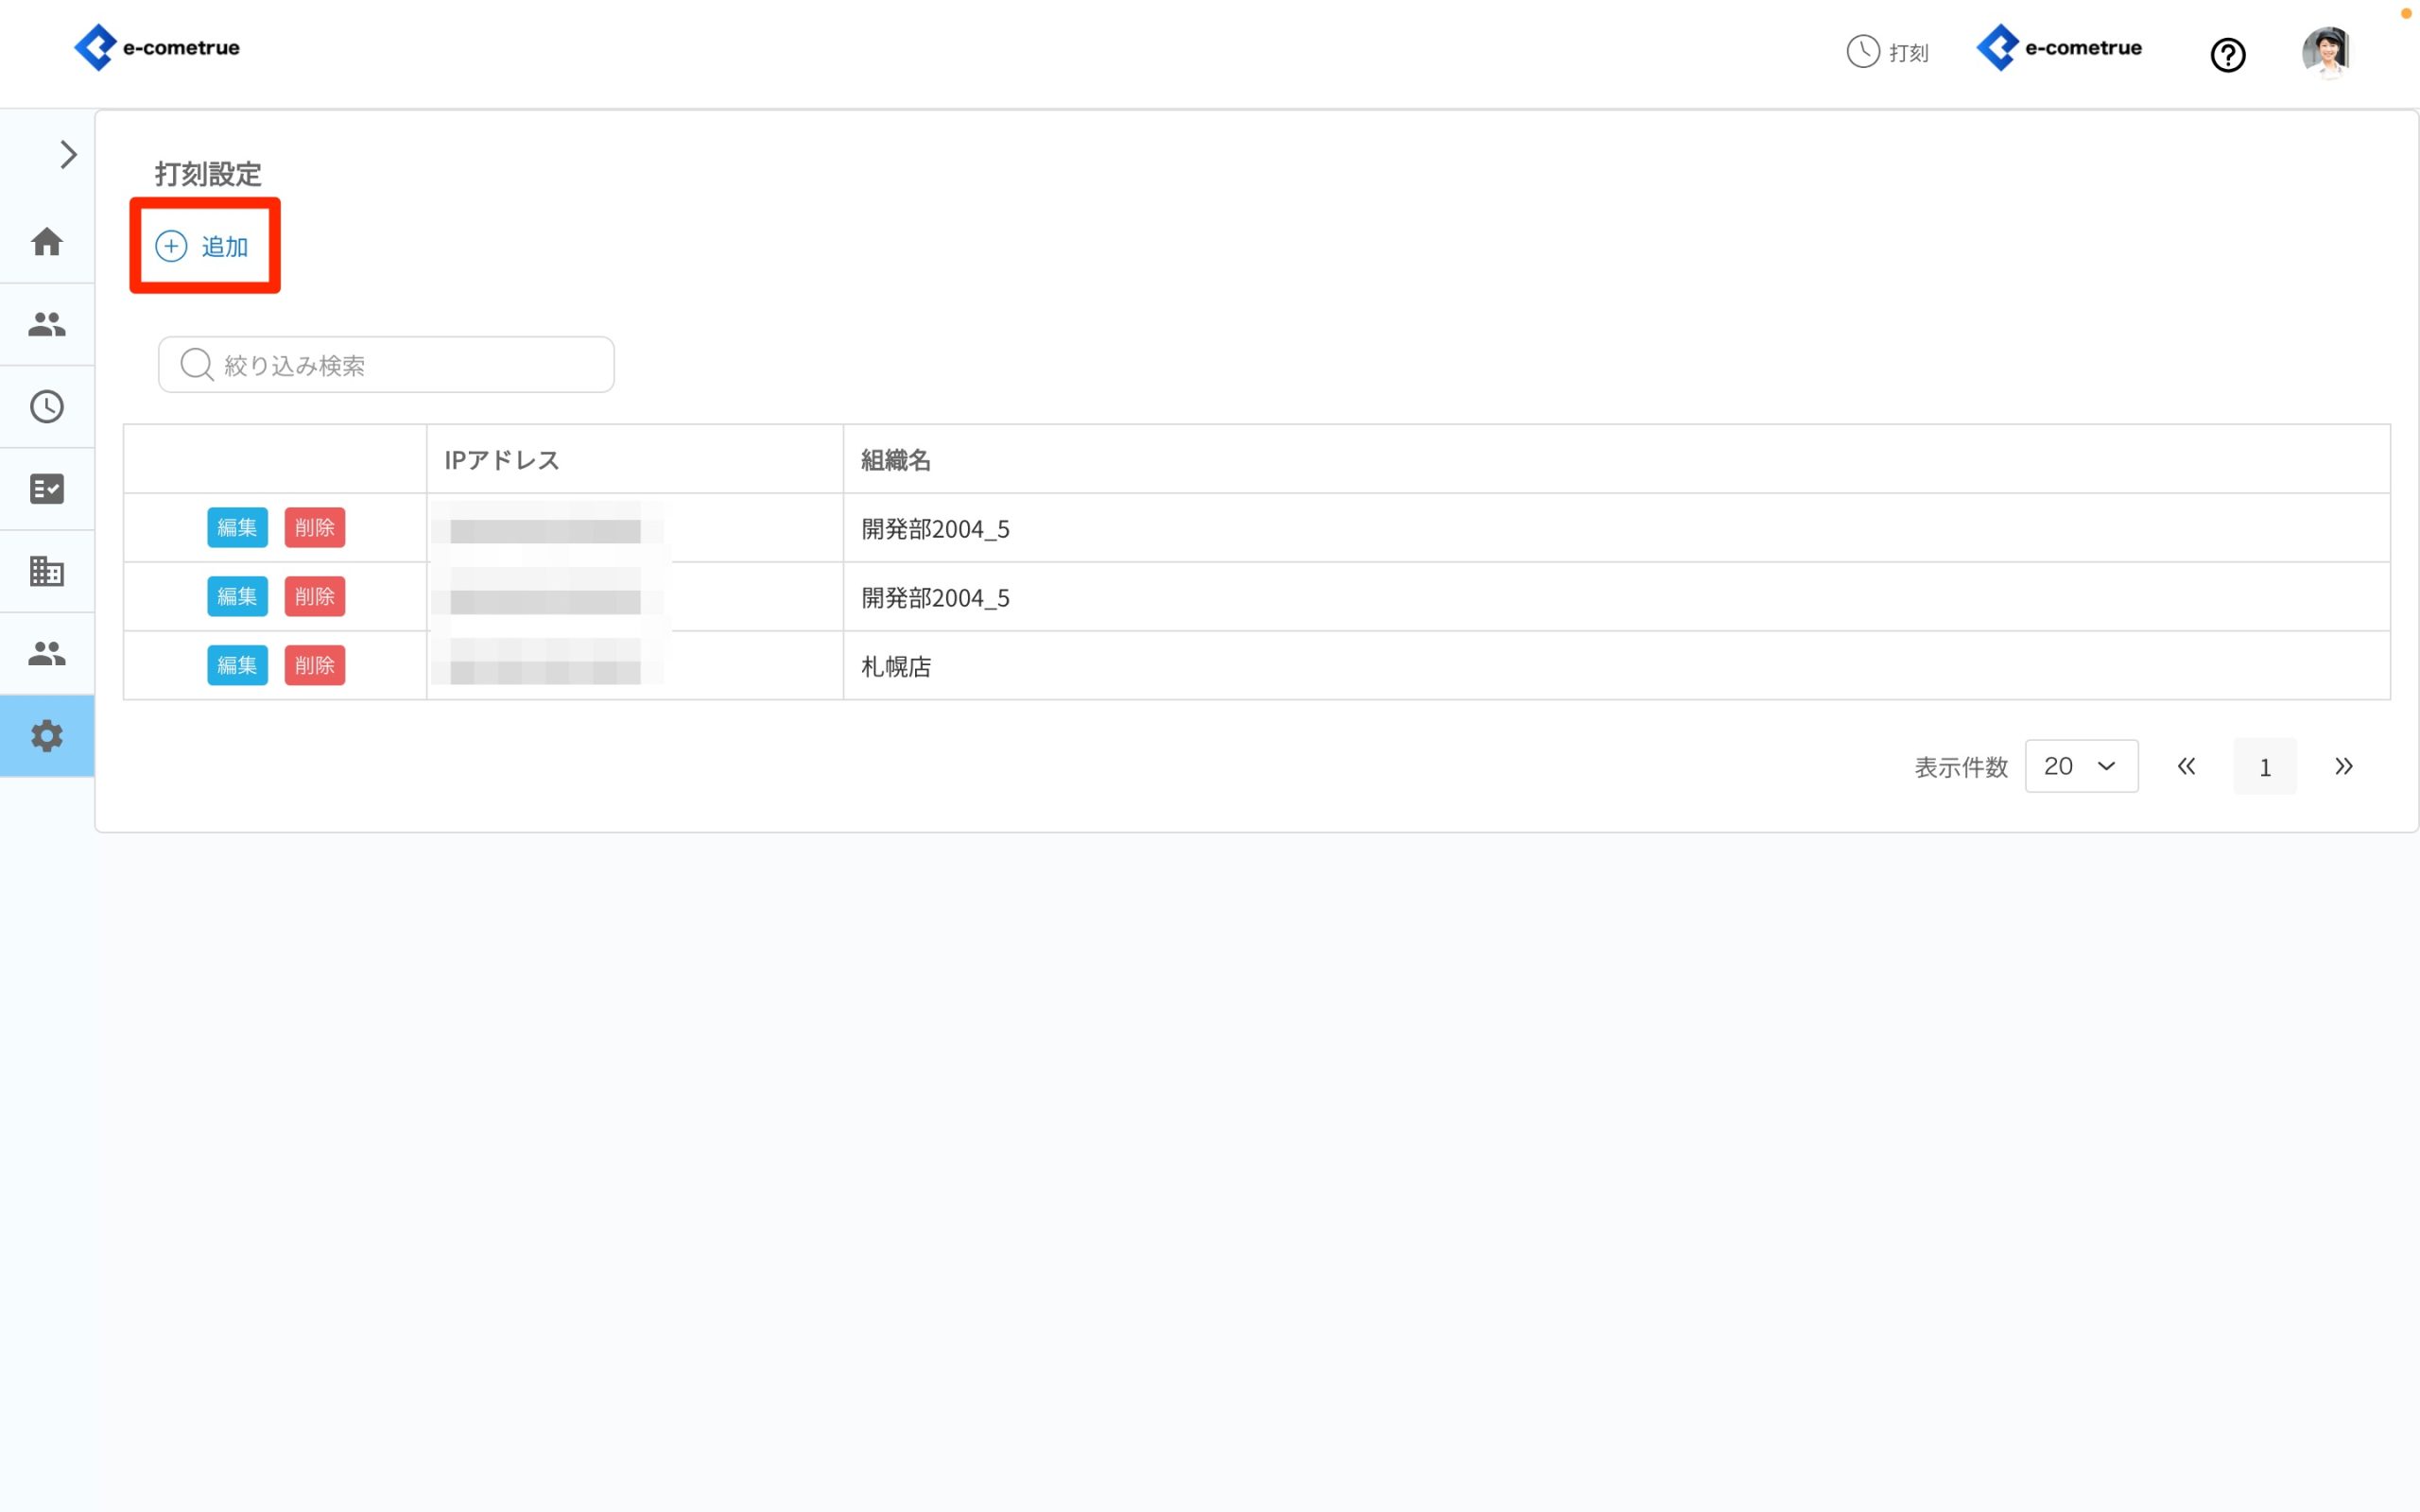Click 削除 for the 札幌店 row
This screenshot has width=2420, height=1512.
[314, 665]
